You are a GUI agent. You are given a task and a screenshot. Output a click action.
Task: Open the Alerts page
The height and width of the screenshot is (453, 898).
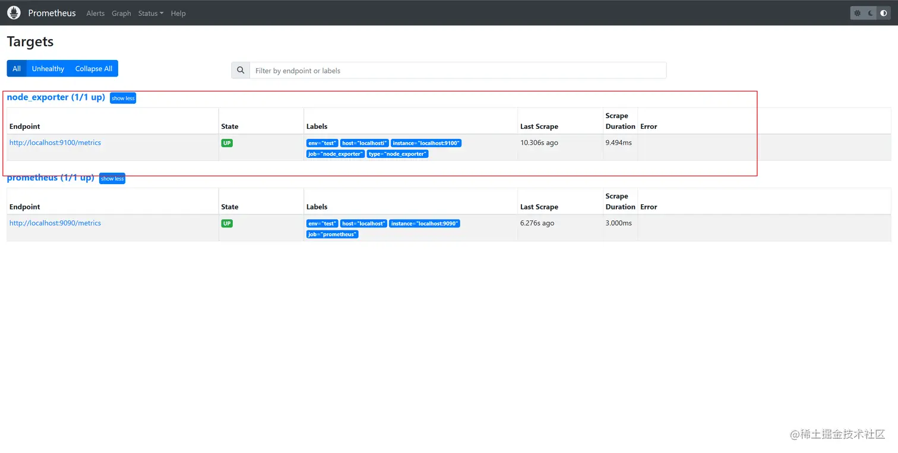click(95, 13)
